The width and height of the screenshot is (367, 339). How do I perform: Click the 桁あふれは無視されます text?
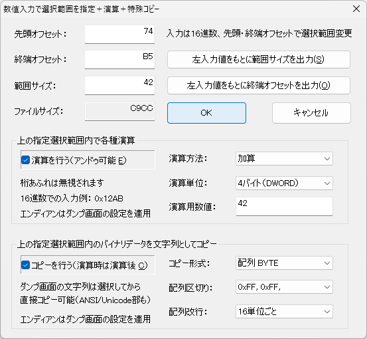coord(62,183)
